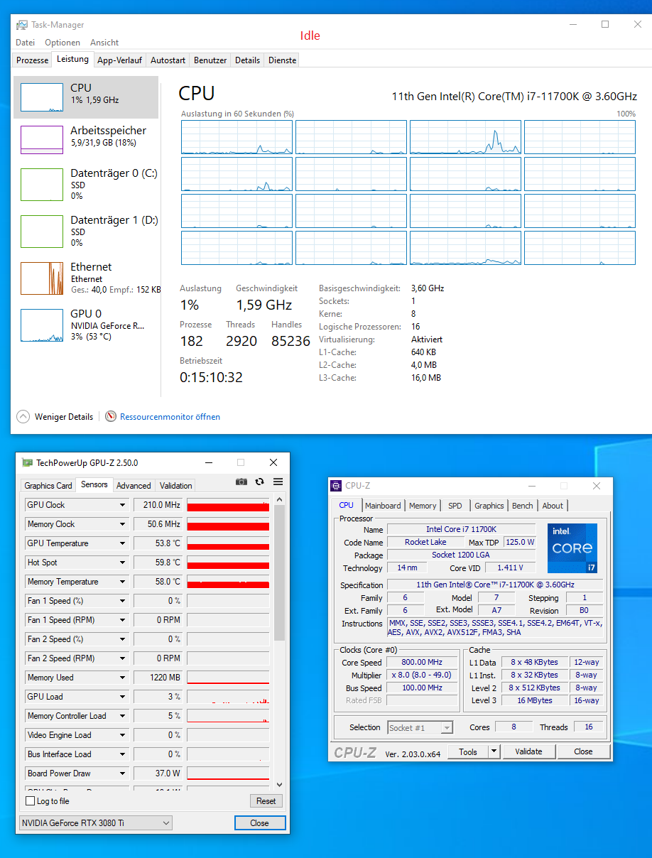
Task: Open the CPU-Z Tools dropdown arrow
Action: pos(494,751)
